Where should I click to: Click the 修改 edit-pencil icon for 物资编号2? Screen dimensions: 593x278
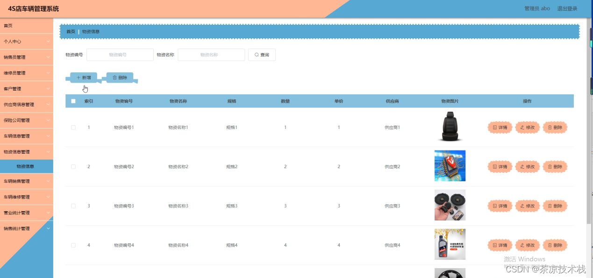[x=522, y=166]
